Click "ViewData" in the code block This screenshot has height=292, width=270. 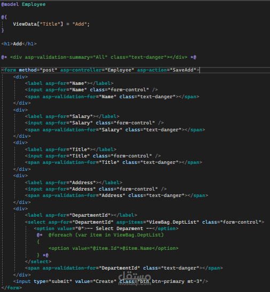tap(25, 24)
